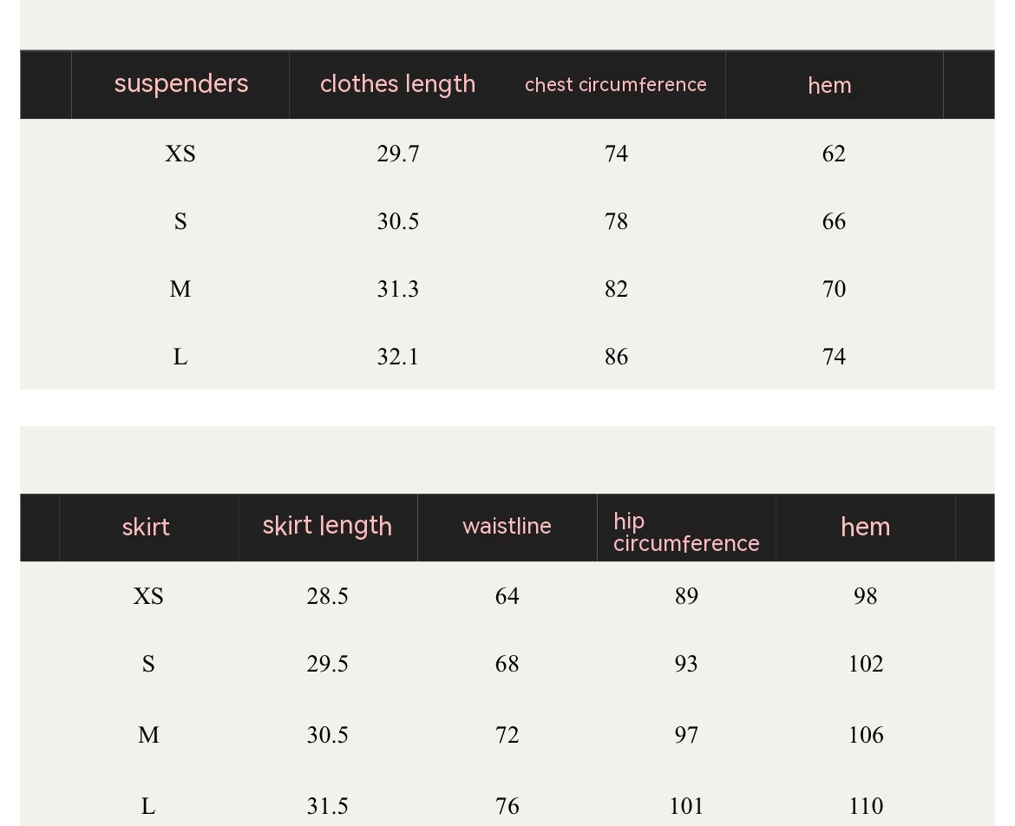
Task: Click the "chest circumference" column header
Action: pos(615,85)
